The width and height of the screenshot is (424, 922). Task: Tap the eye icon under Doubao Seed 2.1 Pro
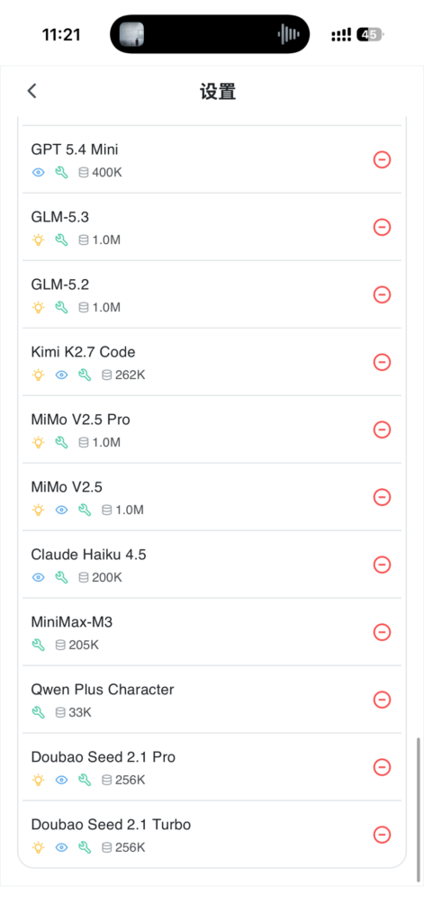[62, 780]
